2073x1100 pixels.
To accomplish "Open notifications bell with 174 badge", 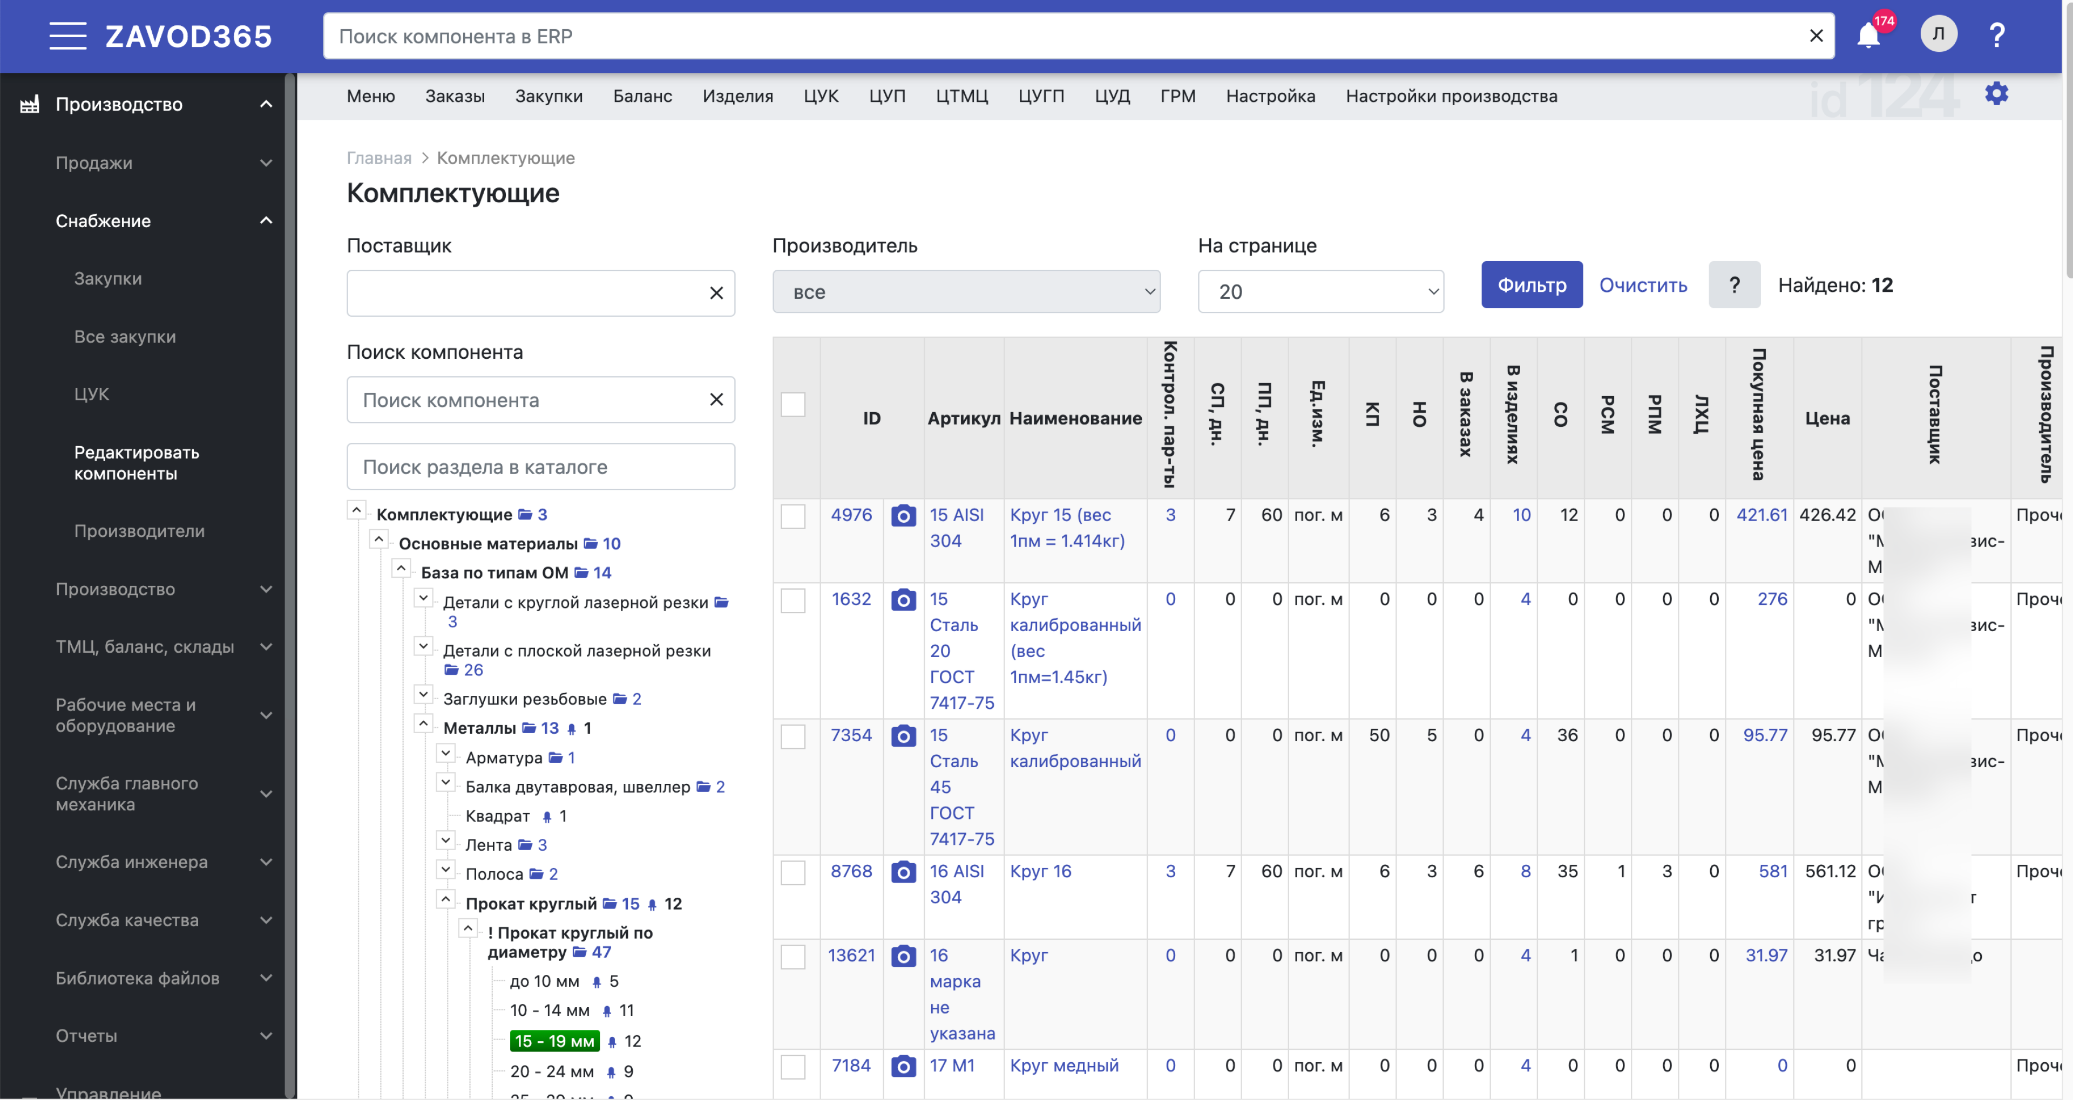I will pyautogui.click(x=1868, y=36).
